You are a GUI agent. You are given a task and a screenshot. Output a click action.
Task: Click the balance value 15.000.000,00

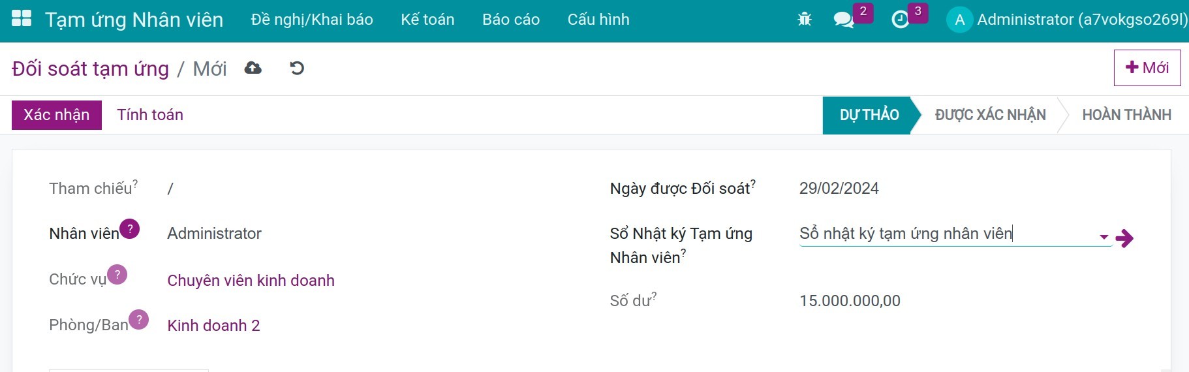coord(850,301)
